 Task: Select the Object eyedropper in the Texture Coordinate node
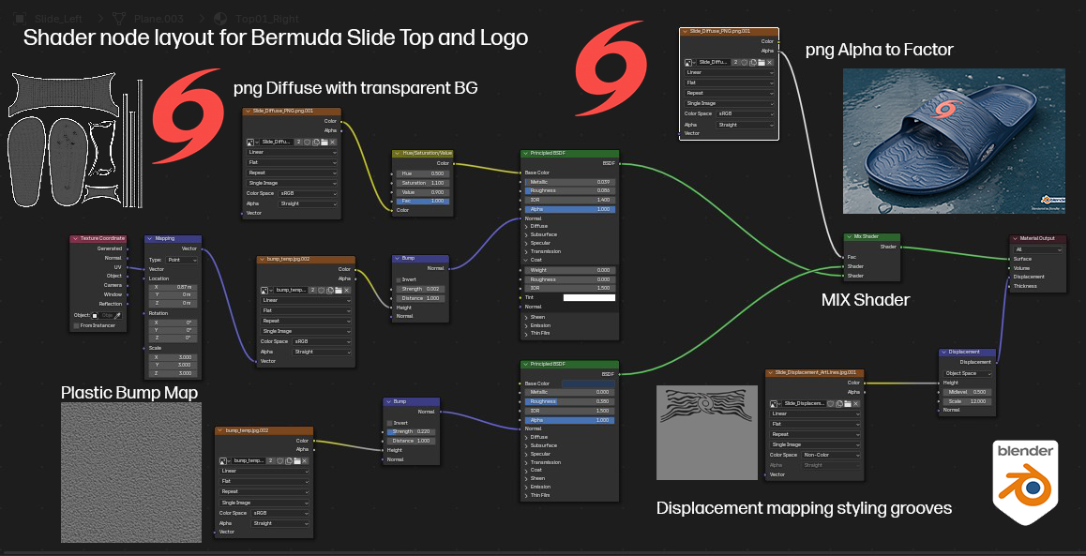(117, 315)
